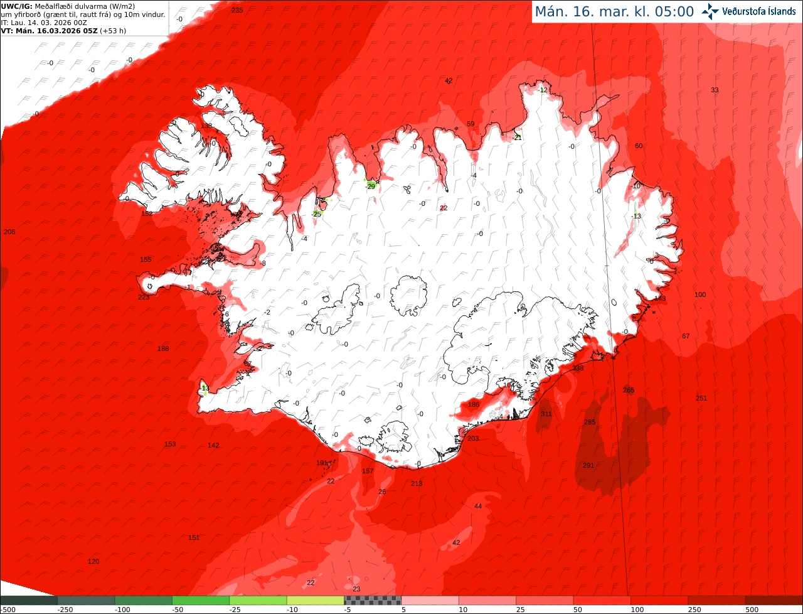
Task: Pick the red scale band between 100 and 250
Action: (x=659, y=600)
